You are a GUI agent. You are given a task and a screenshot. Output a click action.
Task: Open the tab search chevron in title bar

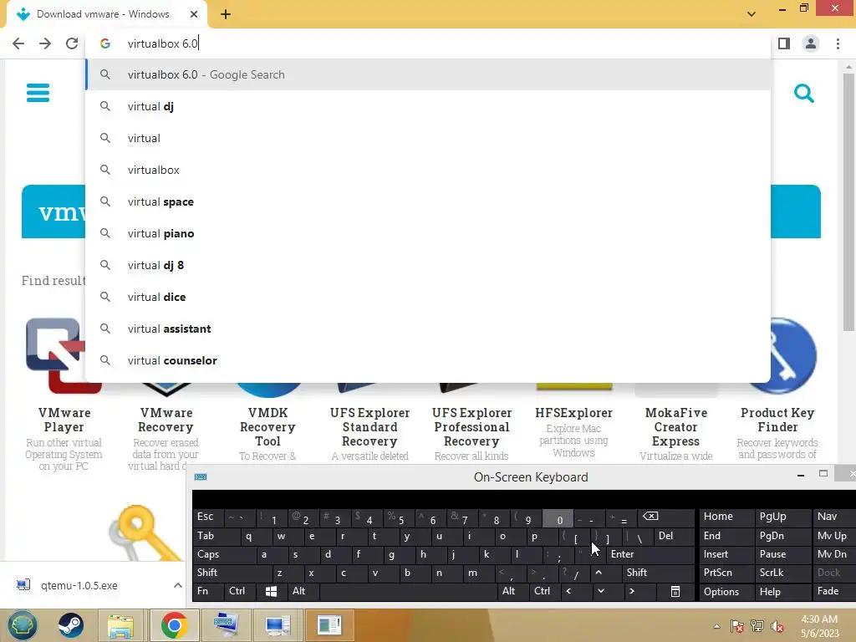[x=752, y=14]
